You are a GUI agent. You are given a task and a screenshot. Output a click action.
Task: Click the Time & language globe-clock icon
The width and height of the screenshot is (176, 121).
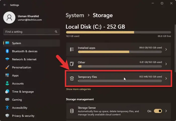(7, 91)
